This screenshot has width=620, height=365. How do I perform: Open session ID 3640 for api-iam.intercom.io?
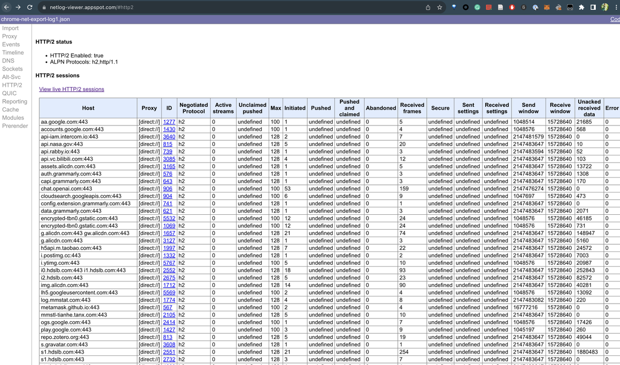[169, 137]
